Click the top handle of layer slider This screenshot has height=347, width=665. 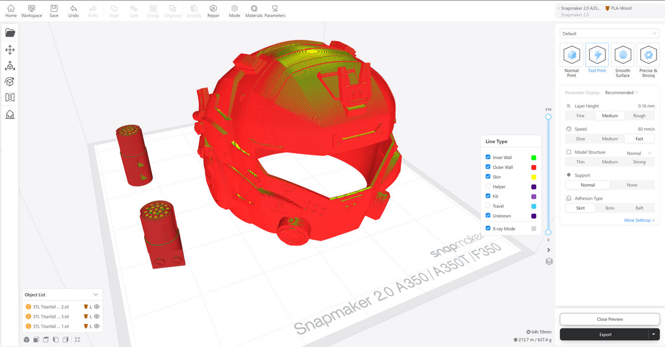point(548,117)
